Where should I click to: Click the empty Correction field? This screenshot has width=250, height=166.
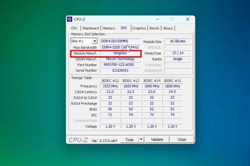point(177,65)
